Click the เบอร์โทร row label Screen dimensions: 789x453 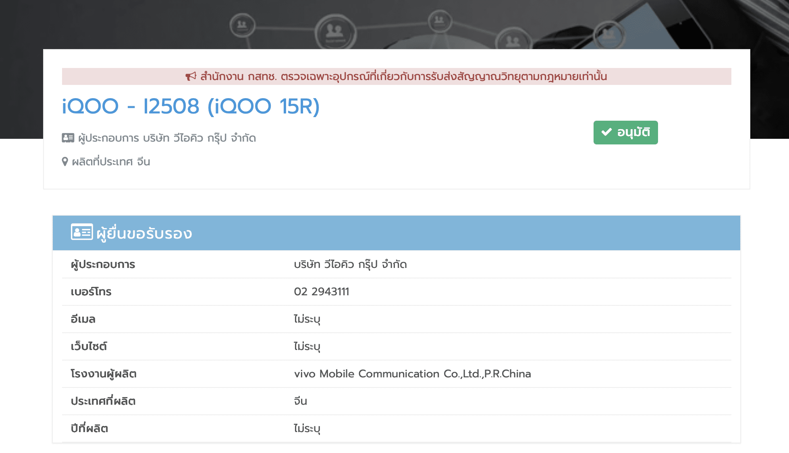[91, 292]
